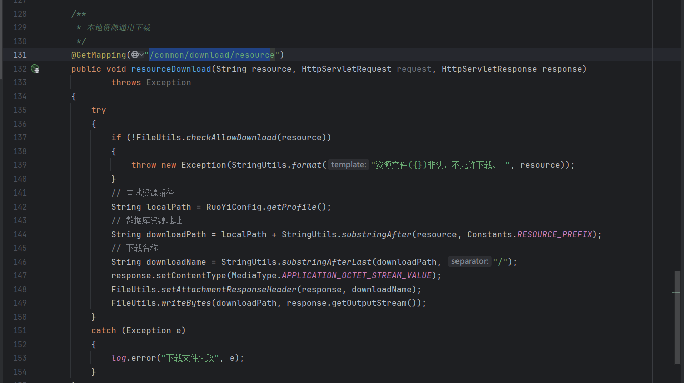Click the Constants class reference
The height and width of the screenshot is (383, 684).
pos(490,234)
